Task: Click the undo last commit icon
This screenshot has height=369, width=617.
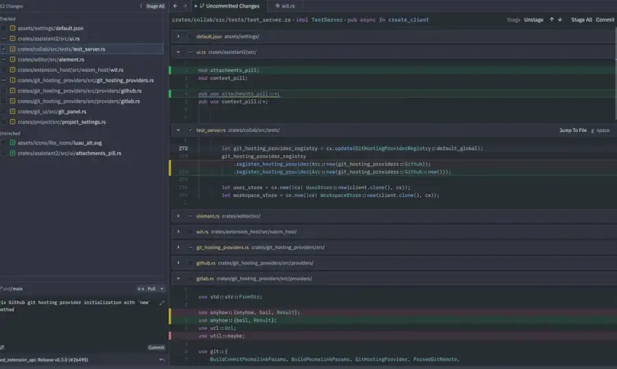Action: coord(161,359)
